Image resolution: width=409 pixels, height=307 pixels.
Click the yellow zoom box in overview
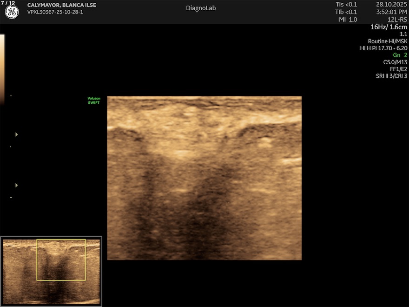[x=61, y=260]
